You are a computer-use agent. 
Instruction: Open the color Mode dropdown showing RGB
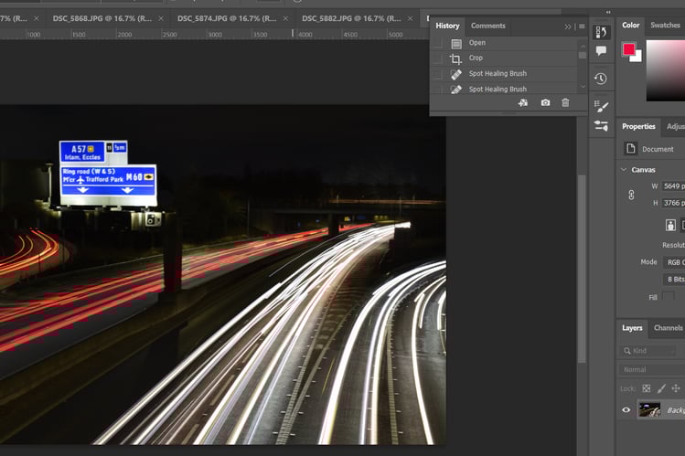[x=674, y=262]
